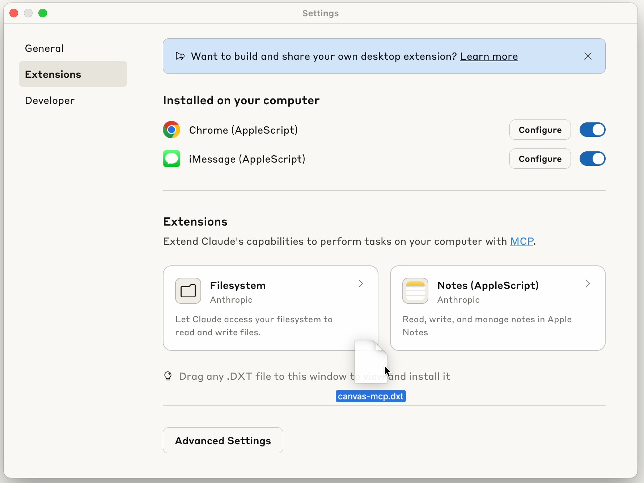The width and height of the screenshot is (644, 483).
Task: Click the Filesystem extension title
Action: click(x=238, y=285)
